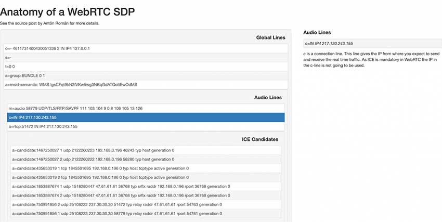Click the s=- session name line
The image size is (442, 222).
click(145, 57)
